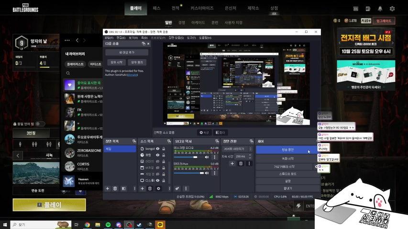
Task: Select PUBG duo team size icon
Action: coord(34,144)
